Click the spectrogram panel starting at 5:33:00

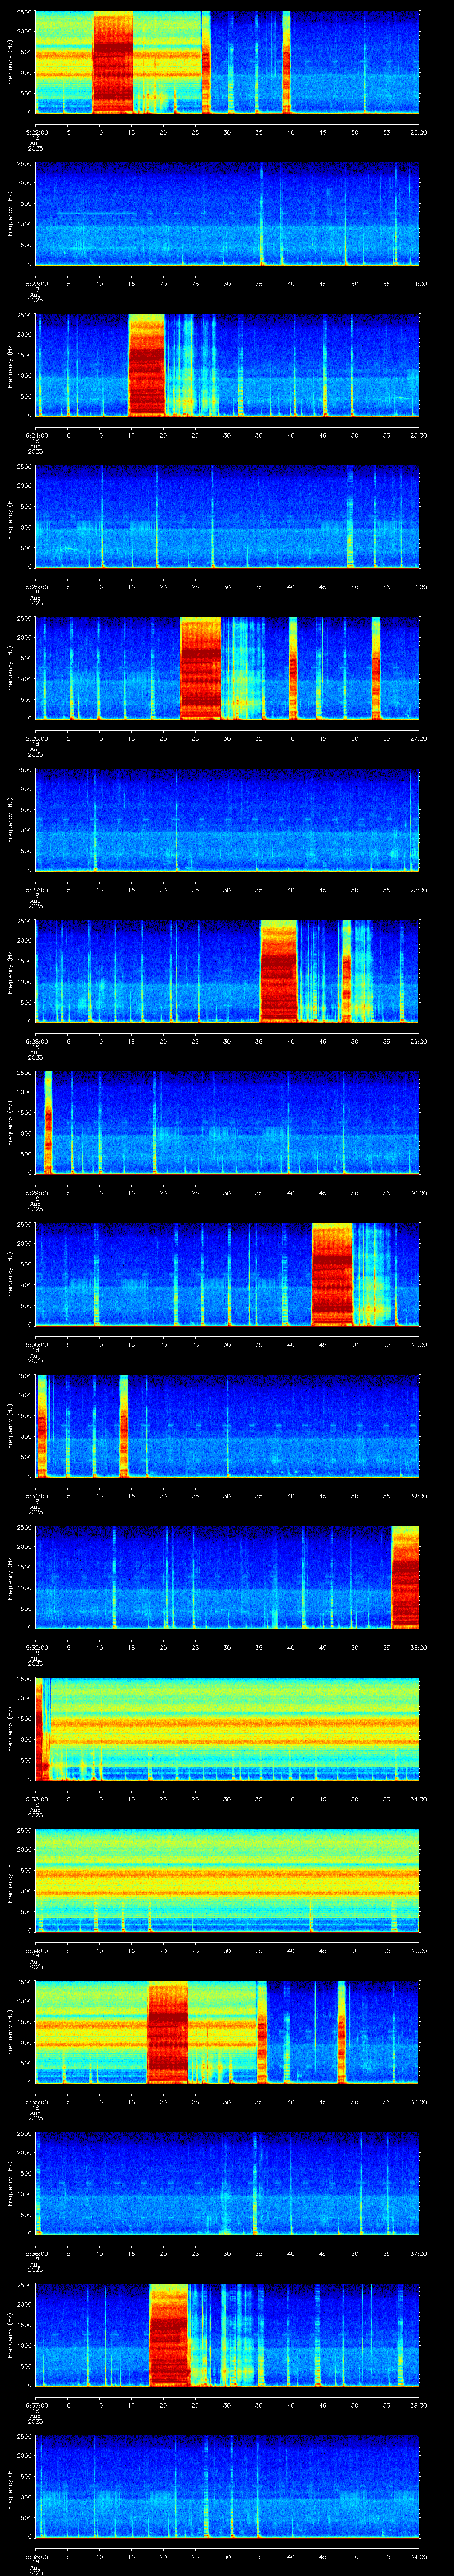tap(227, 1729)
